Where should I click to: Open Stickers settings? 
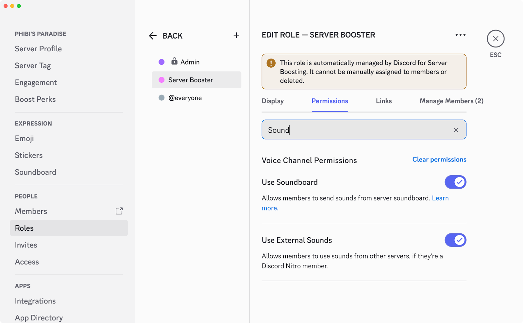(x=29, y=155)
